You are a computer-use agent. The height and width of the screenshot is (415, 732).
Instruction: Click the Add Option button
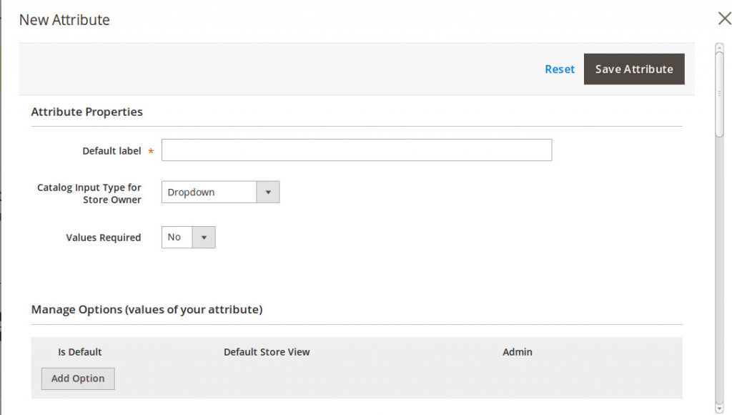click(x=78, y=379)
